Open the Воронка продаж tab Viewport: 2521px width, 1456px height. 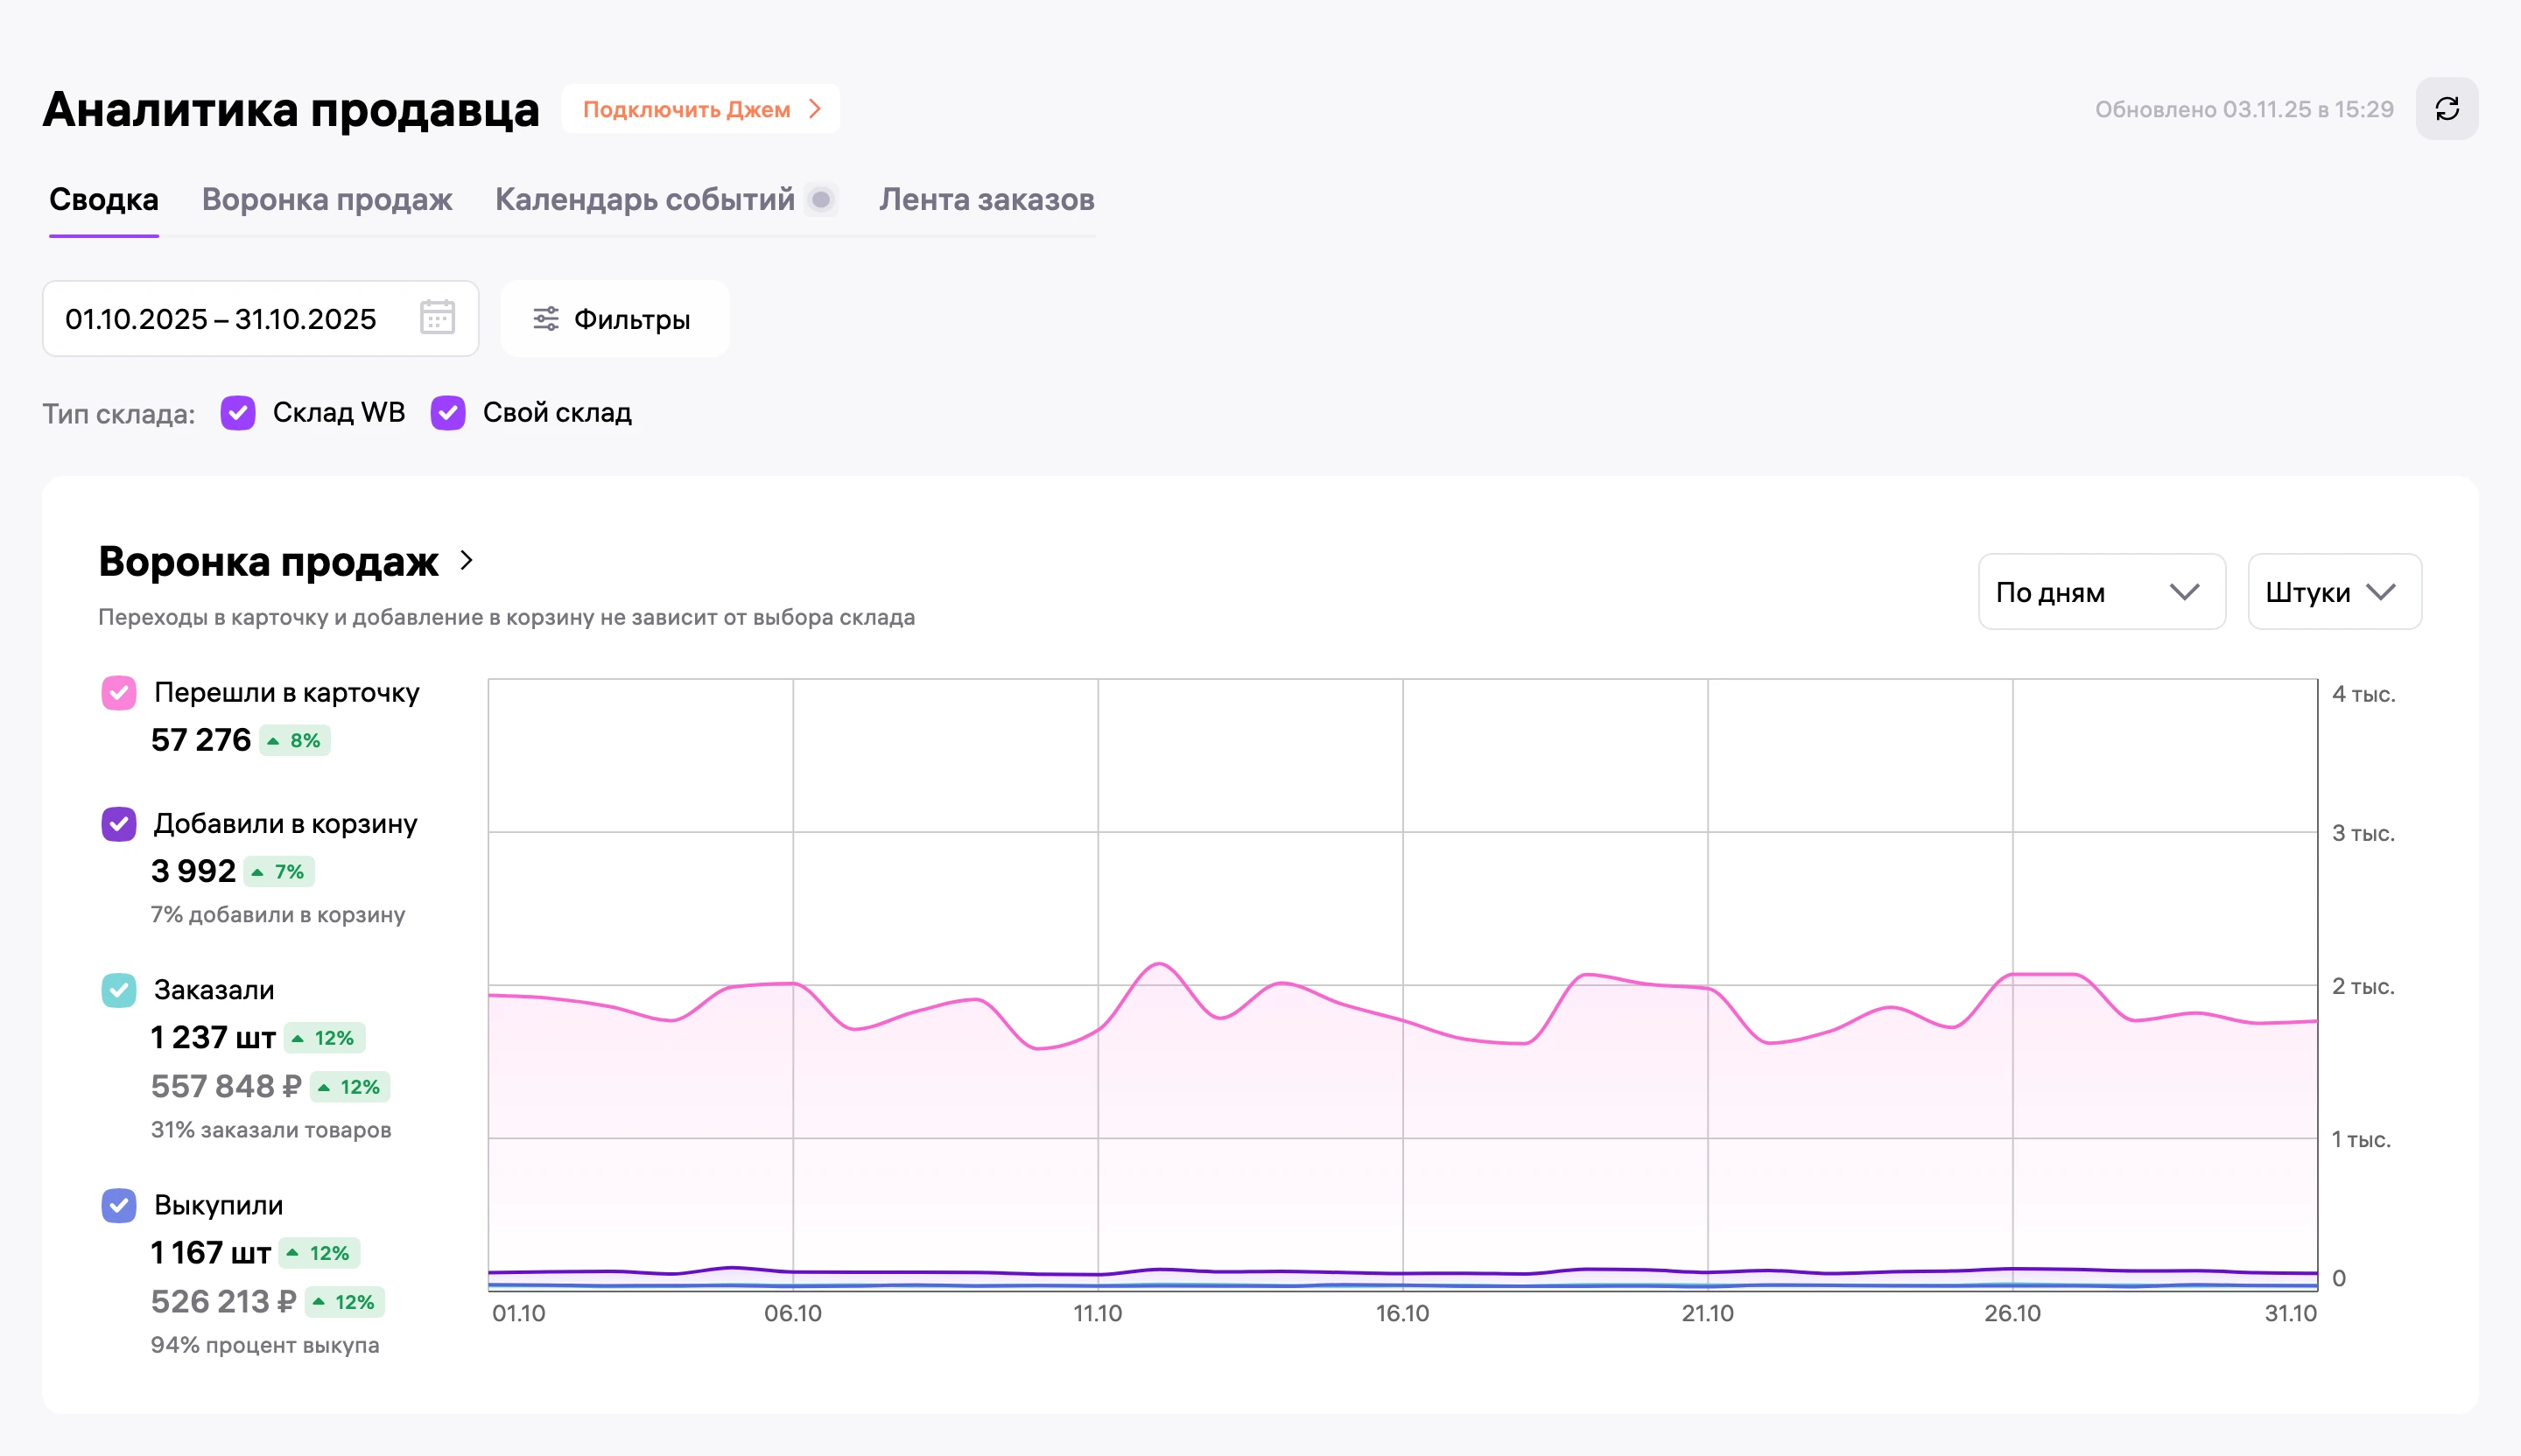pos(327,200)
